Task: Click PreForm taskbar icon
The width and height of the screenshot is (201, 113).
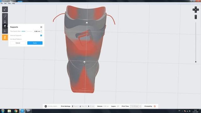Action: click(x=22, y=111)
